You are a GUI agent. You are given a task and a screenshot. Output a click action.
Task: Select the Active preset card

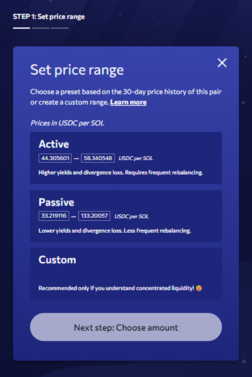[126, 158]
